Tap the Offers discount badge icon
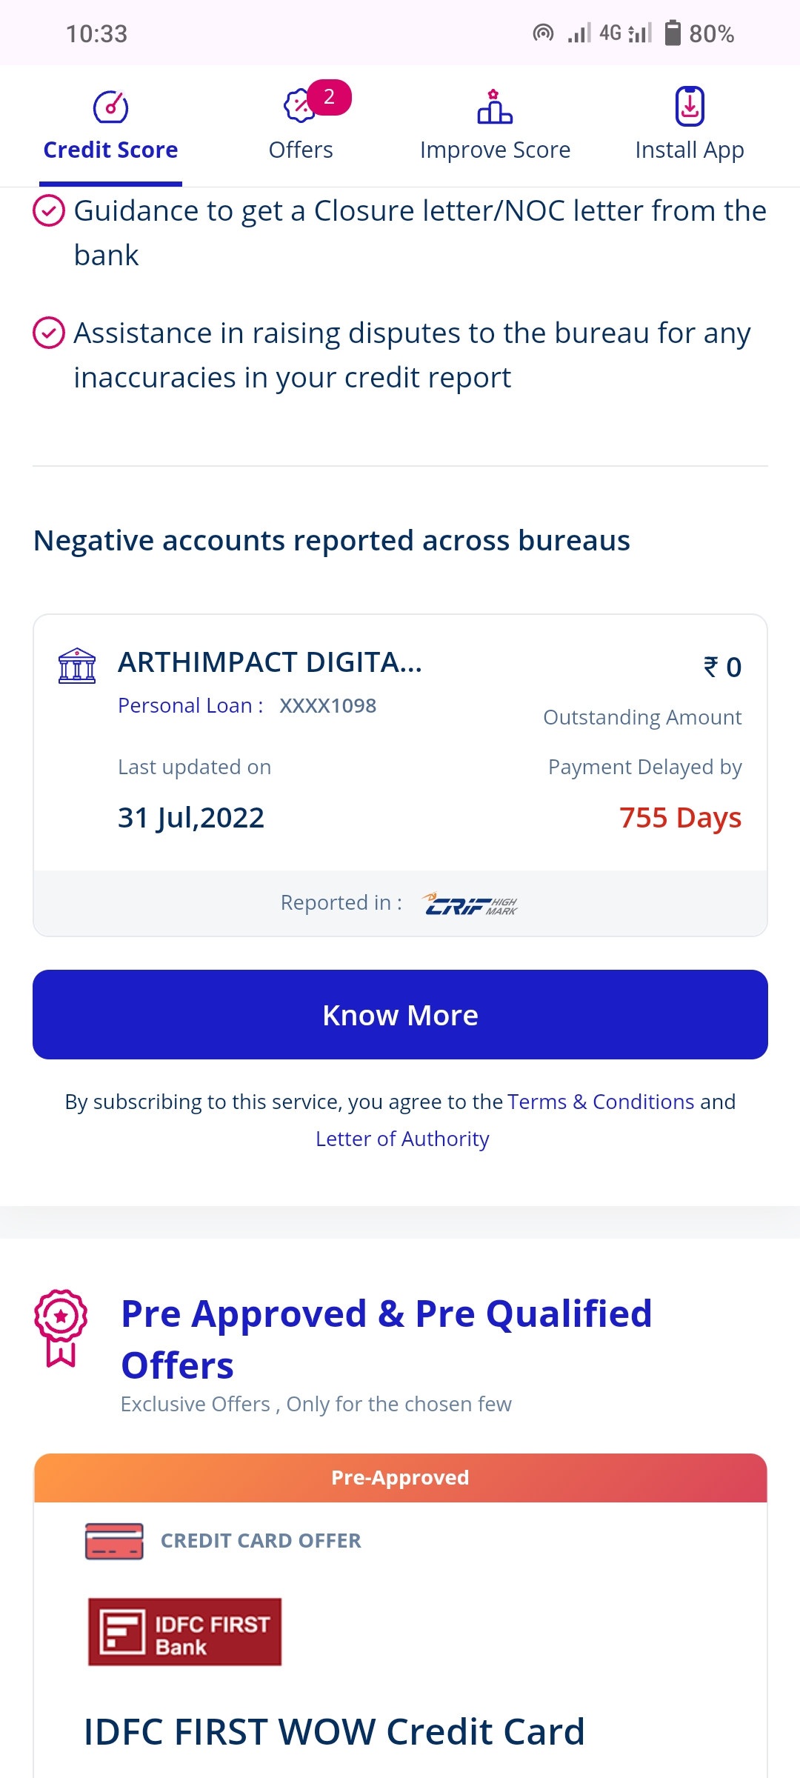The image size is (800, 1778). (299, 106)
